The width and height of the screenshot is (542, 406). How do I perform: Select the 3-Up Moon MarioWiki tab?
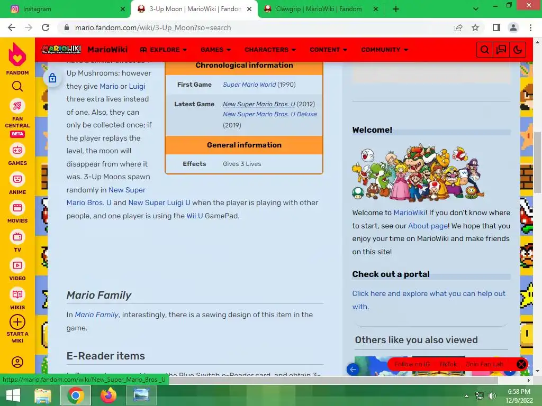tap(194, 9)
